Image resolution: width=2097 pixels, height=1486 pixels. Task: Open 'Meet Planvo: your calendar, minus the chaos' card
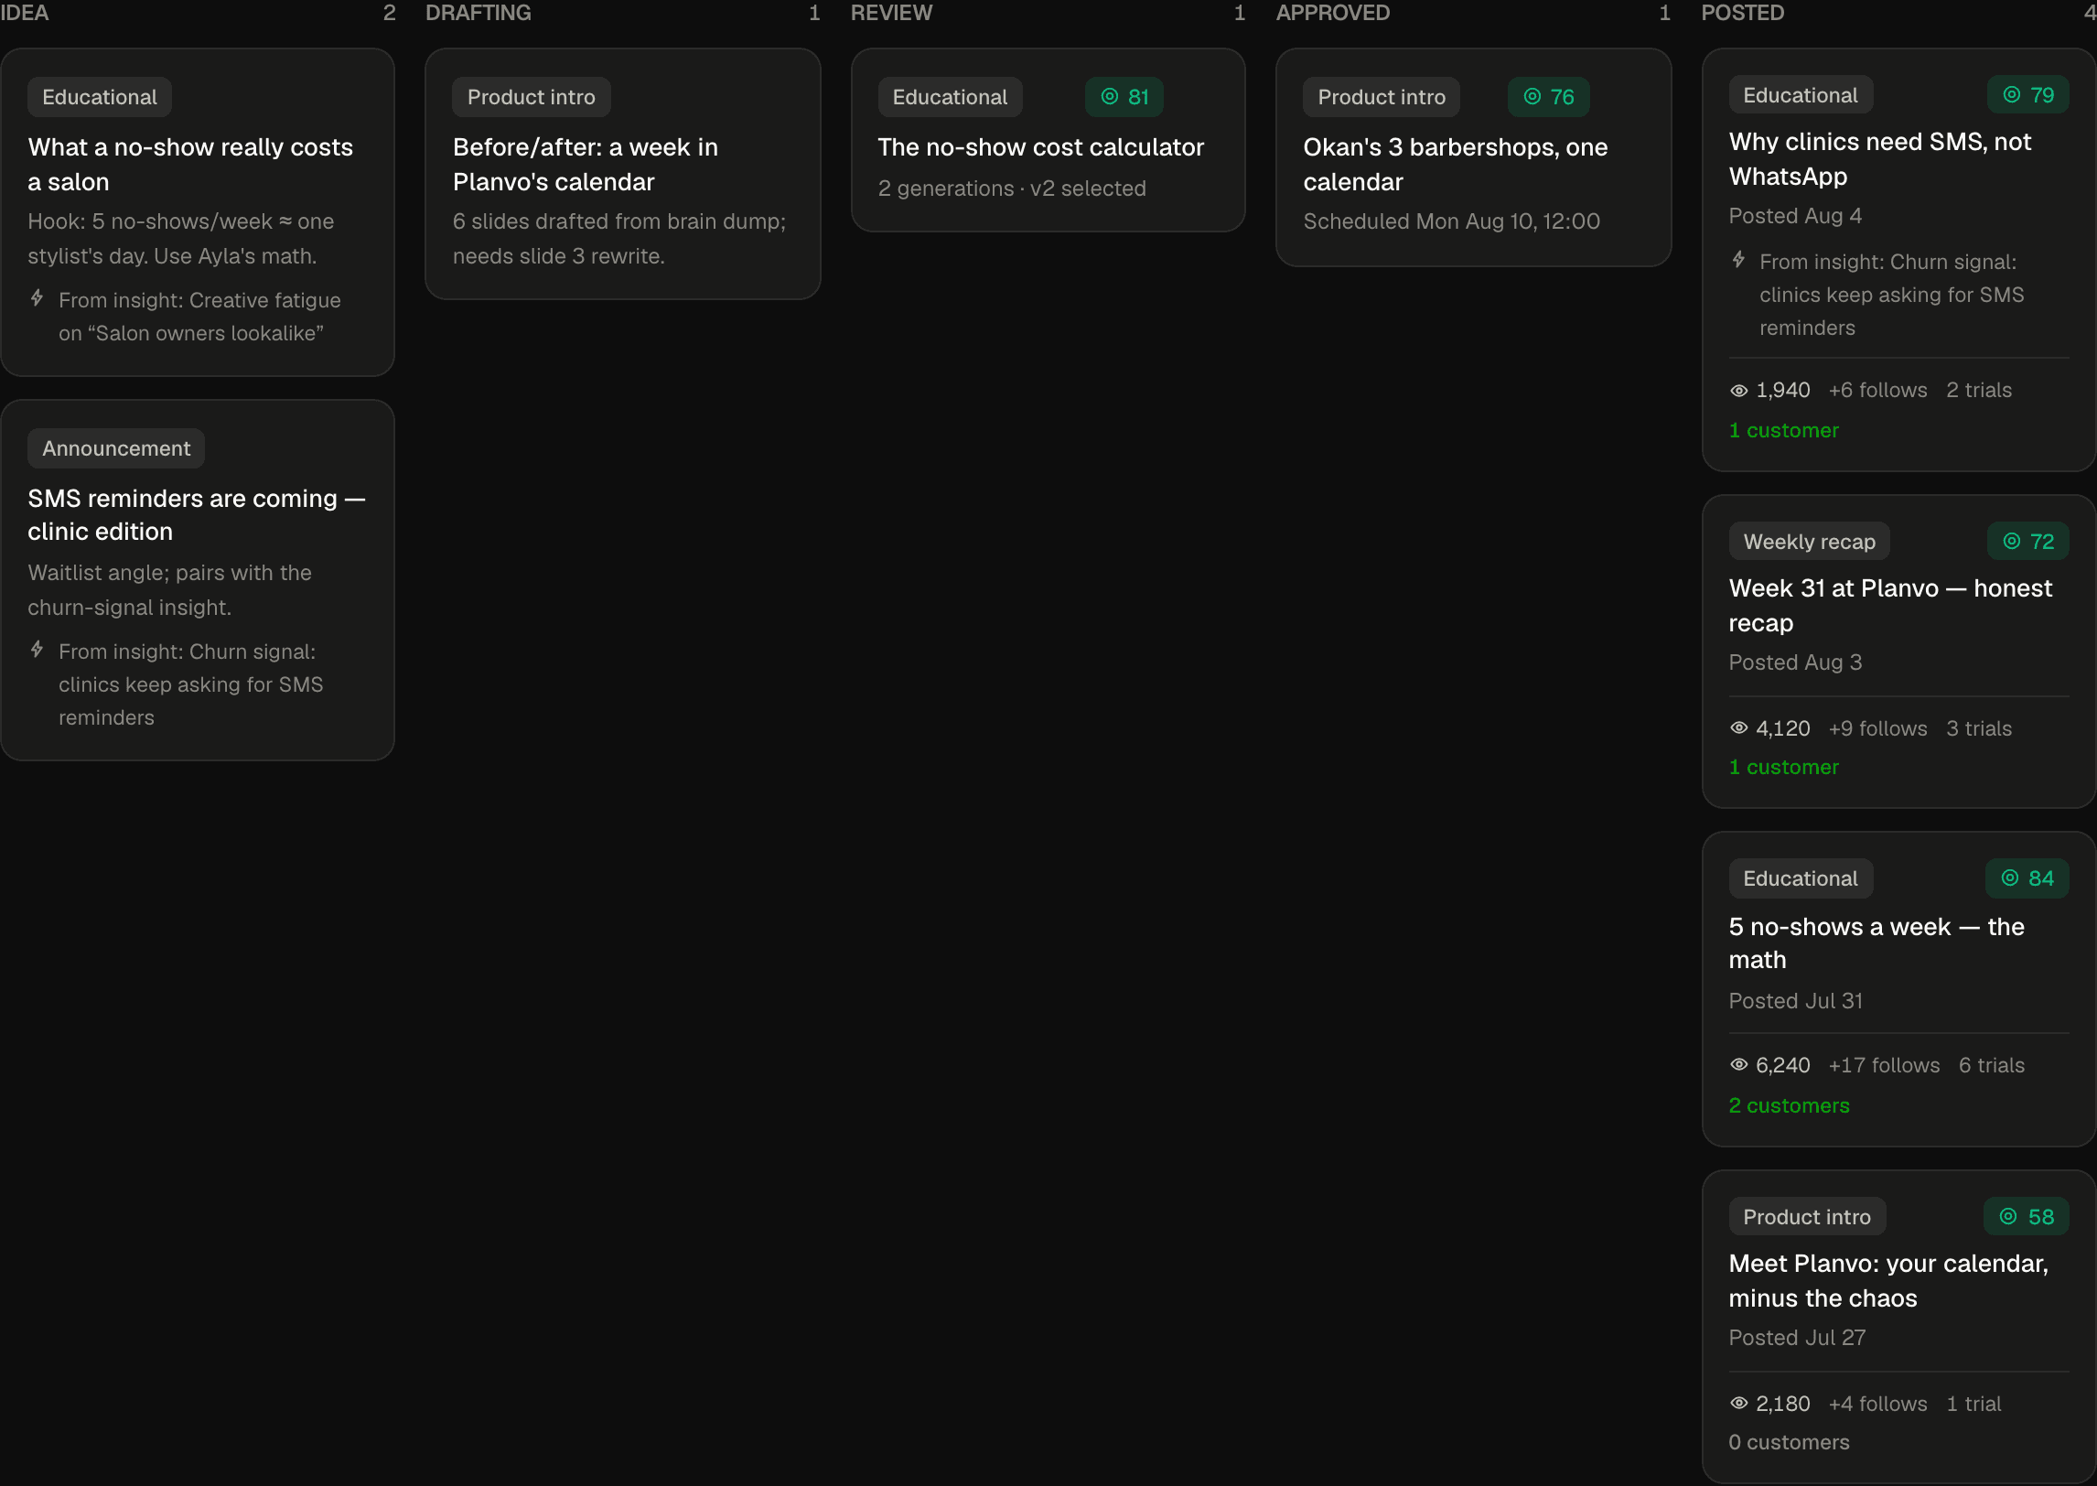click(1899, 1327)
